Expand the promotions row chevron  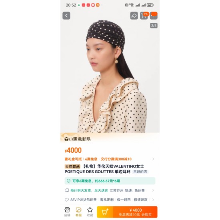click(153, 159)
